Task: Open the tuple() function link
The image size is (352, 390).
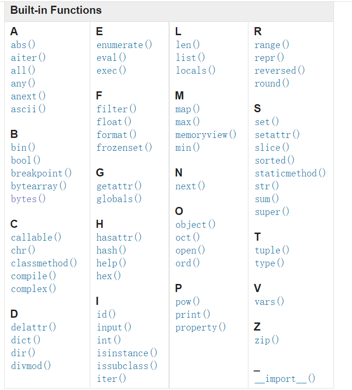Action: 272,250
